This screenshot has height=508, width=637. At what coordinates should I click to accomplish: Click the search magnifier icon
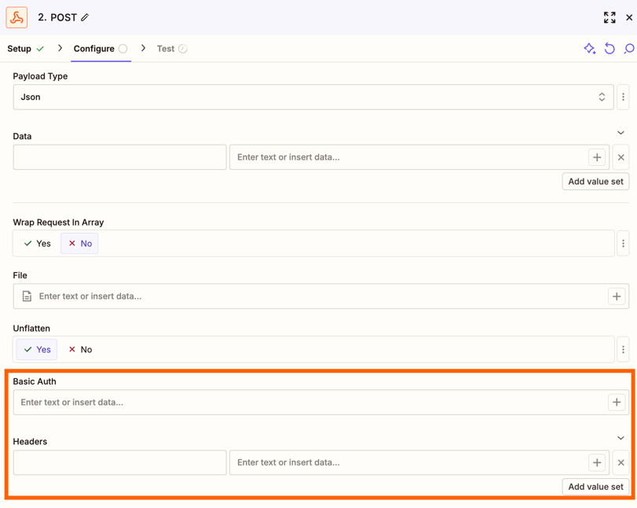628,49
